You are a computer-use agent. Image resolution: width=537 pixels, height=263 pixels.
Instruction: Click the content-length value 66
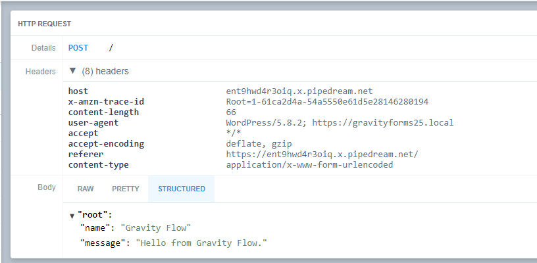click(x=231, y=112)
